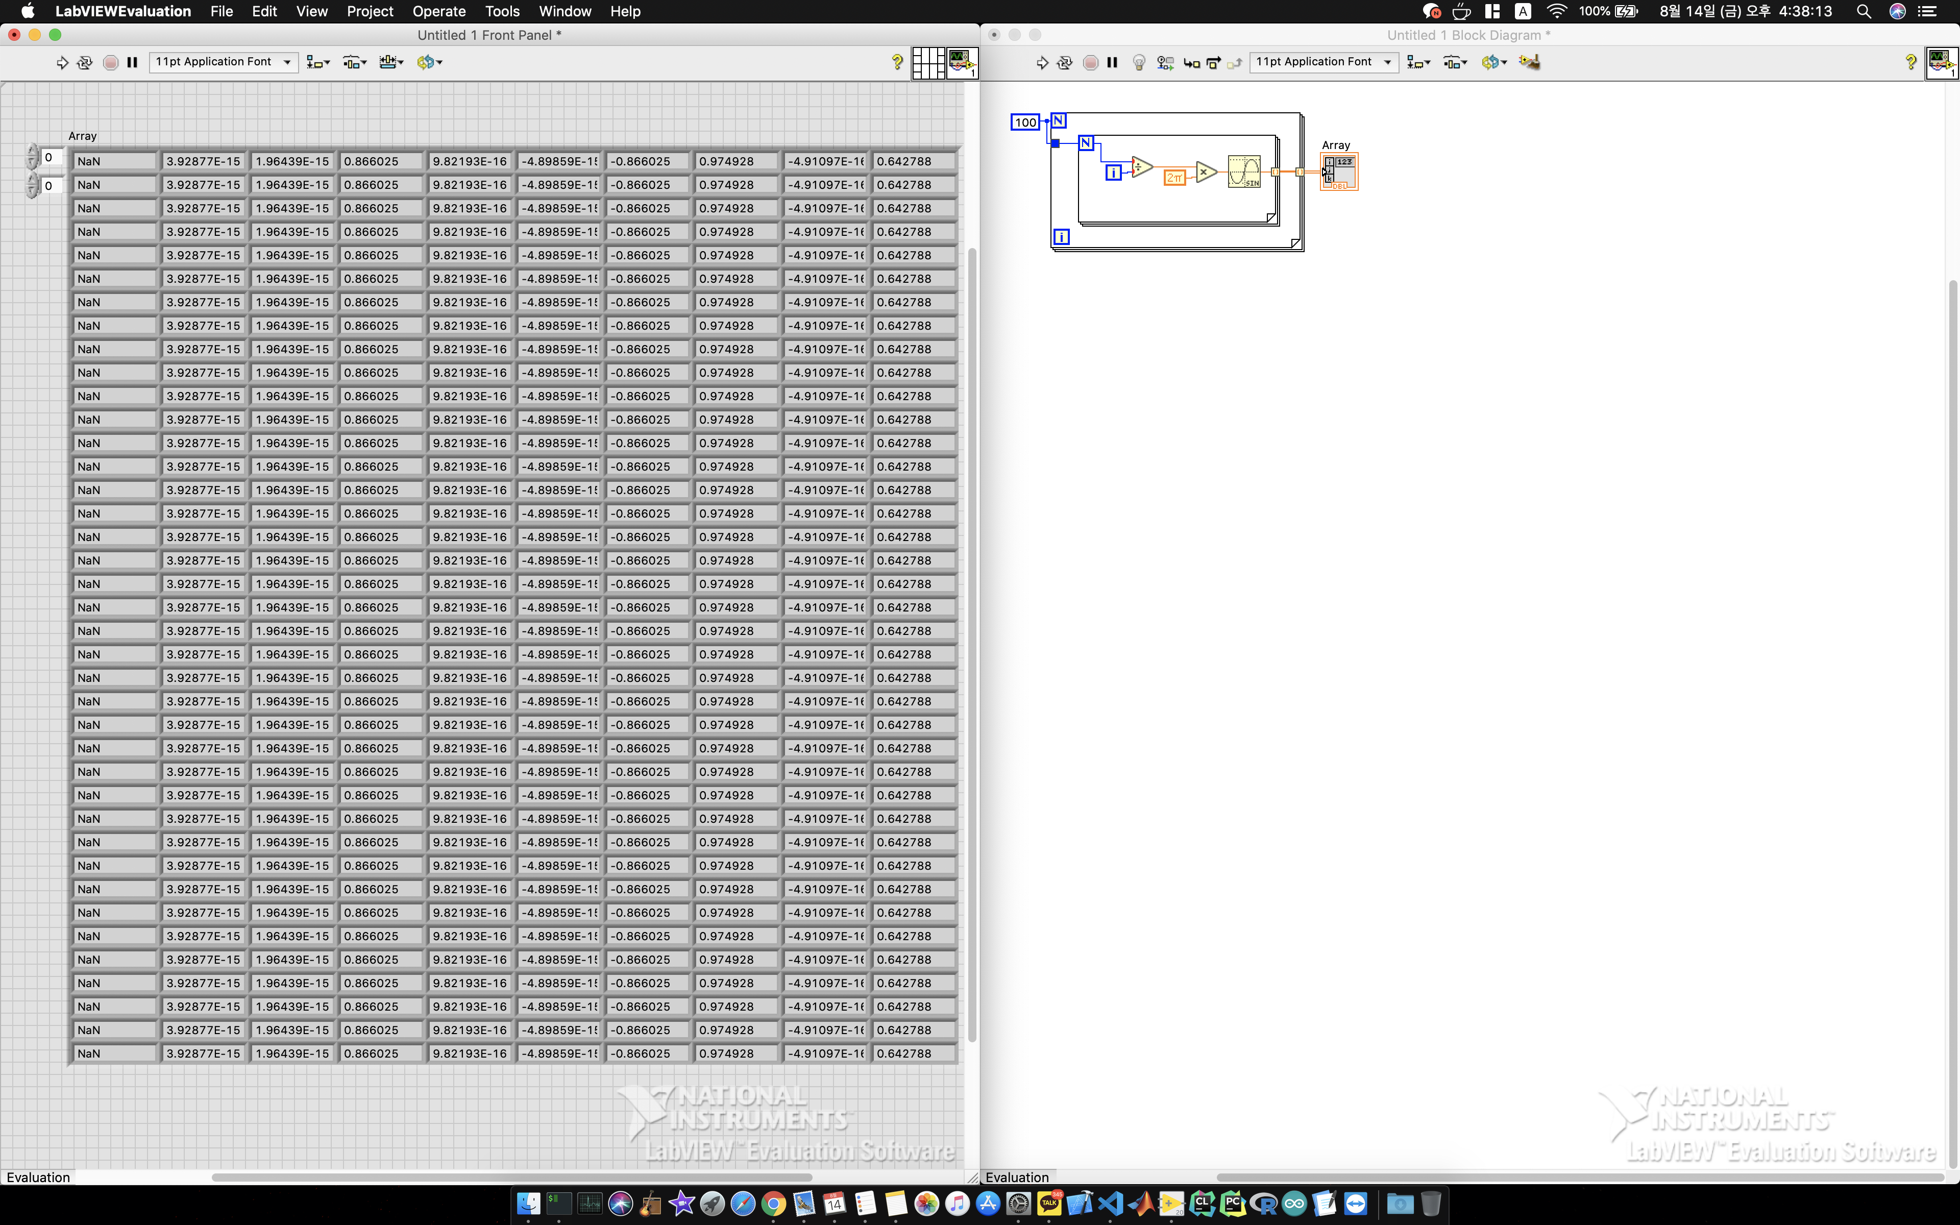Screen dimensions: 1960x1225
Task: Click Front Panel vertical scrollbar
Action: [x=972, y=644]
